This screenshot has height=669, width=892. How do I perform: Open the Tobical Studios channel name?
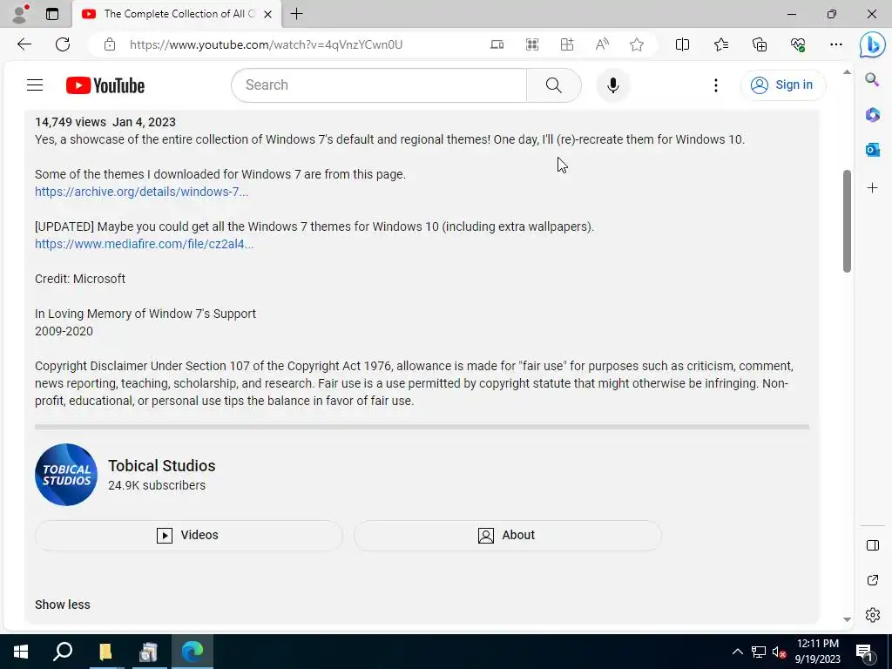[161, 465]
